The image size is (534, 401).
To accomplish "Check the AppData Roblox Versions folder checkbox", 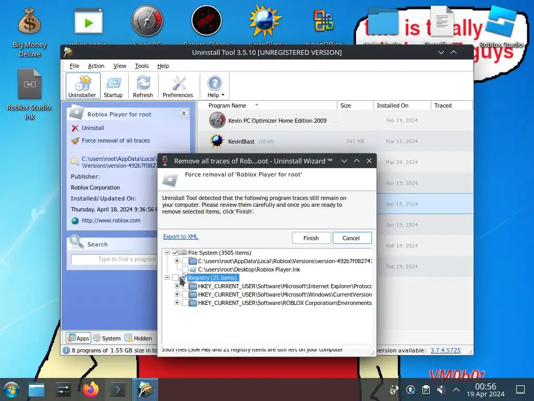I will tap(185, 261).
